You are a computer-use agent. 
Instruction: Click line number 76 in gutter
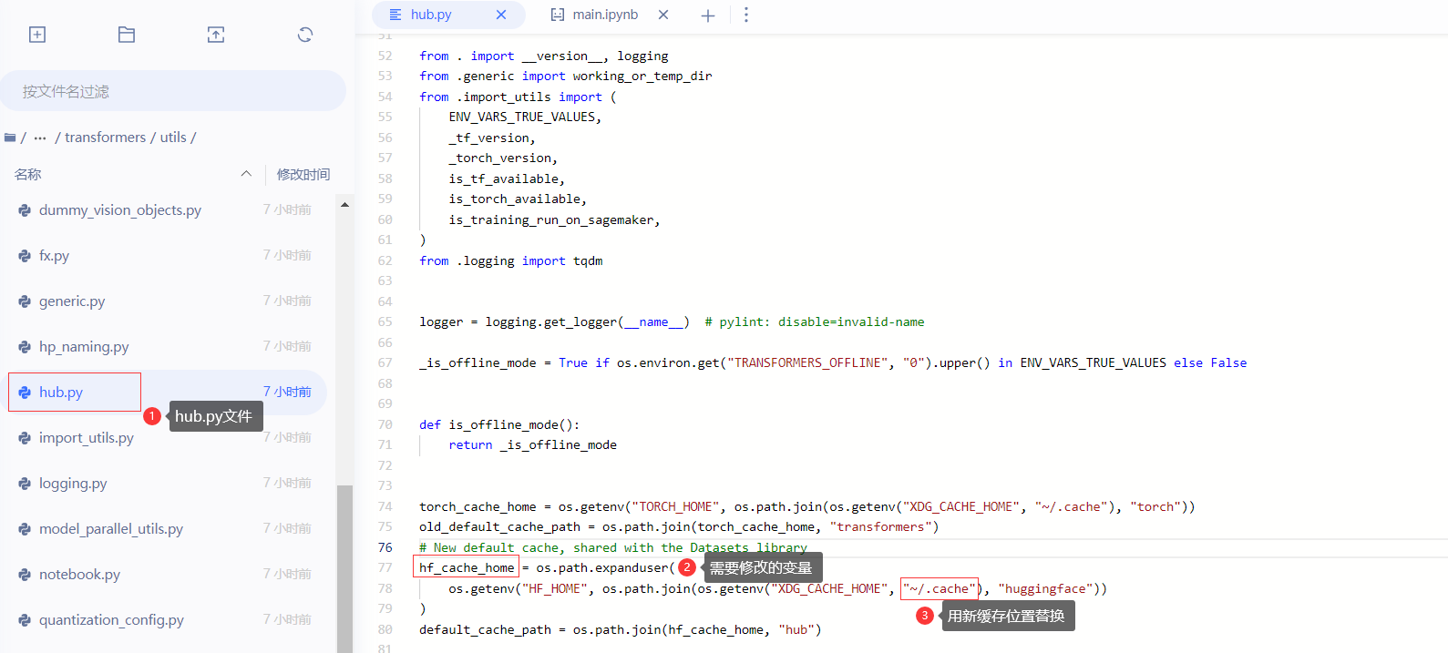(385, 547)
